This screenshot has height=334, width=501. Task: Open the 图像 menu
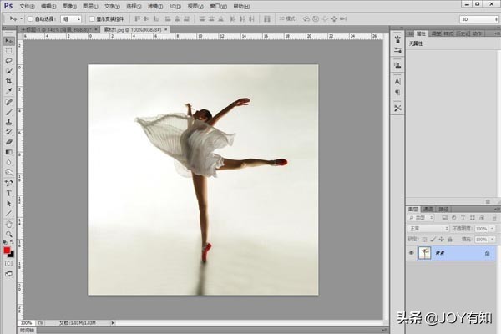click(69, 6)
